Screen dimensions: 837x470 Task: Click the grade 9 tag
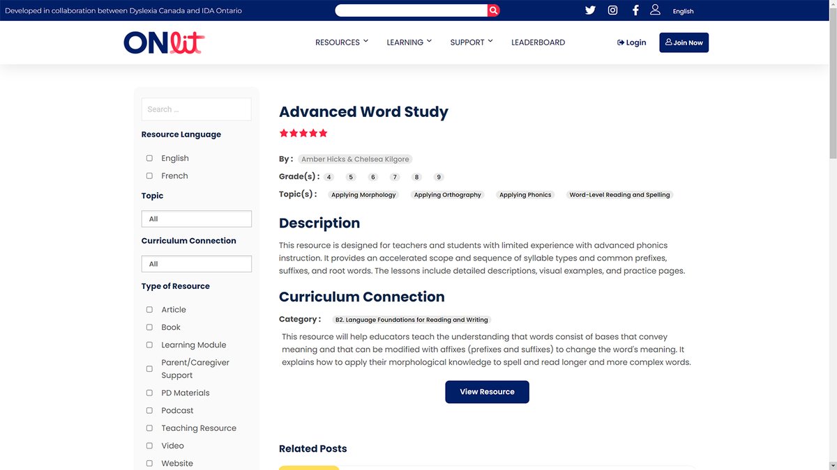pyautogui.click(x=439, y=177)
